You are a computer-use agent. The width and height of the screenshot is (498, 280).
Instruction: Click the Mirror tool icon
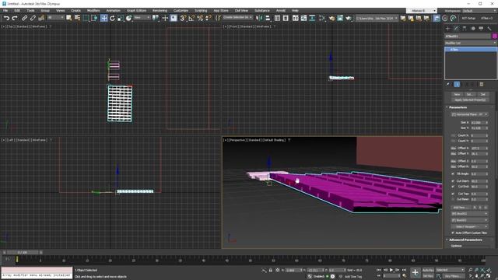(259, 18)
